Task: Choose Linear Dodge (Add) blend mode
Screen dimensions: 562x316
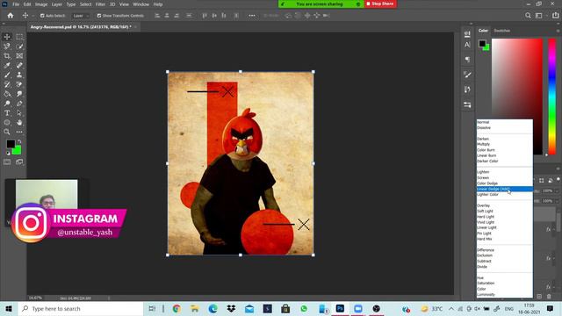Action: pyautogui.click(x=505, y=189)
